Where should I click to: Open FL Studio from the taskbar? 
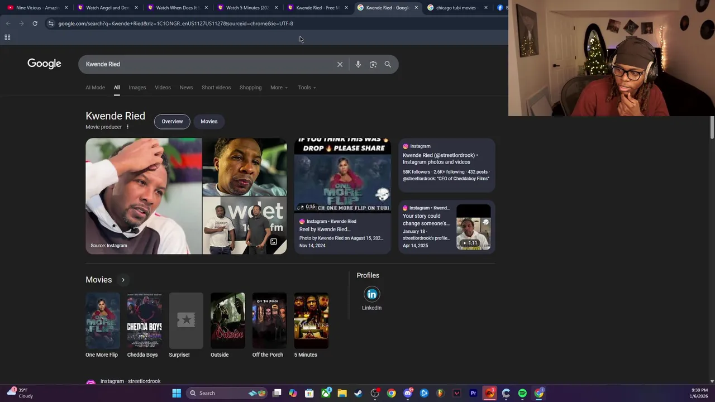click(440, 393)
